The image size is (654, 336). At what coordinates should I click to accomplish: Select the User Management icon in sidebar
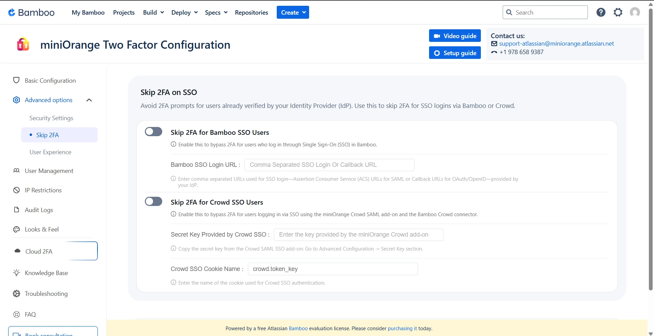tap(16, 171)
